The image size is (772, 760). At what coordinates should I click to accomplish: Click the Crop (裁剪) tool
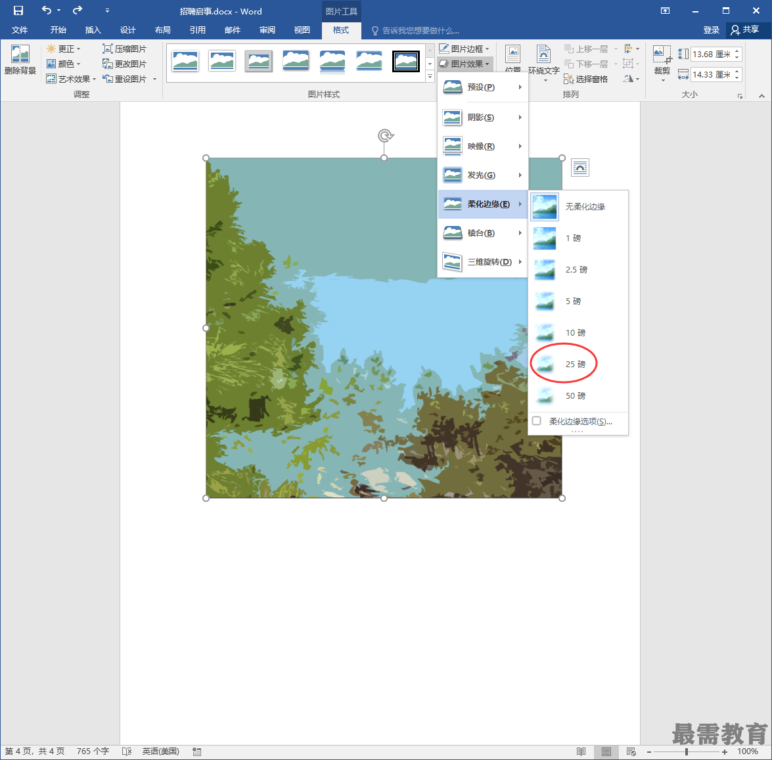[662, 63]
